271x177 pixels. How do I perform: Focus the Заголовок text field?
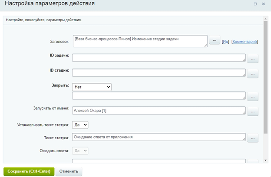click(139, 41)
